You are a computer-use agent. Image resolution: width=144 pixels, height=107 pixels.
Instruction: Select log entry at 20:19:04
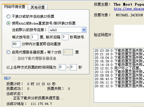(119, 58)
